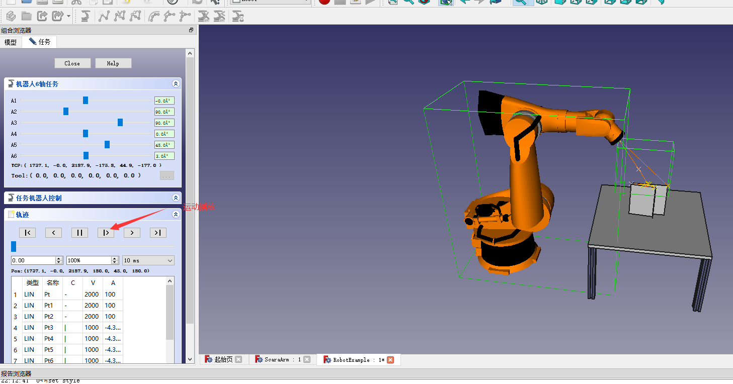Click the curved trajectory waypoint icon
This screenshot has height=384, width=733.
coord(153,16)
